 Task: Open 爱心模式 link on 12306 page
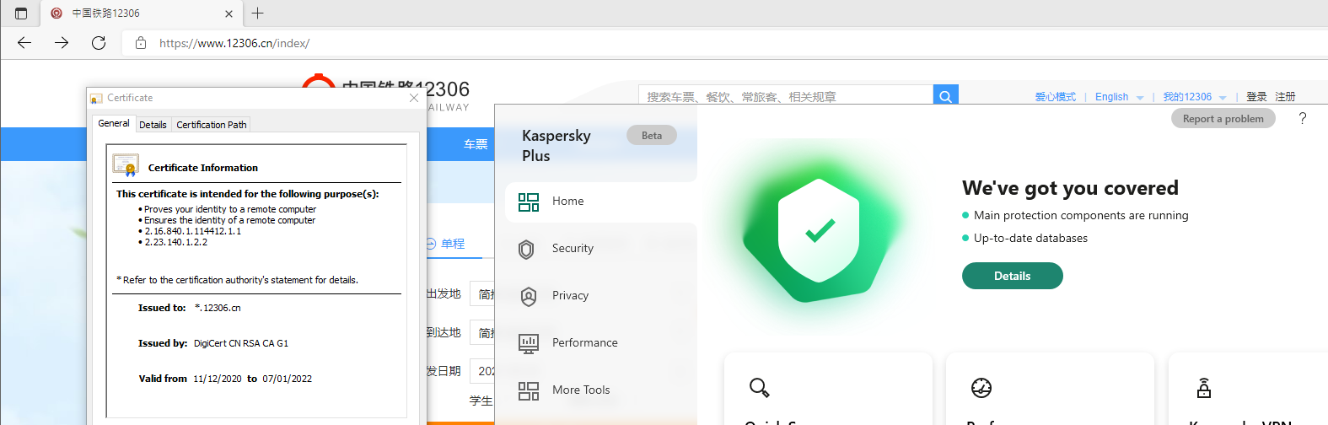point(1056,97)
